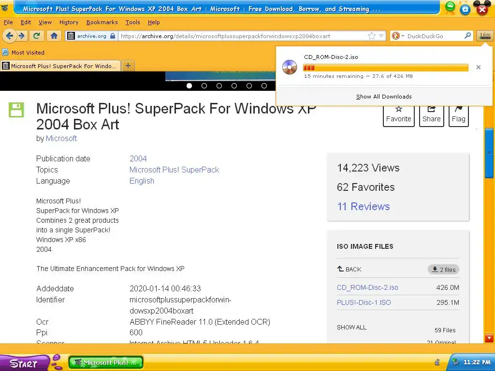Click the vertical scrollbar thumb

point(489,153)
